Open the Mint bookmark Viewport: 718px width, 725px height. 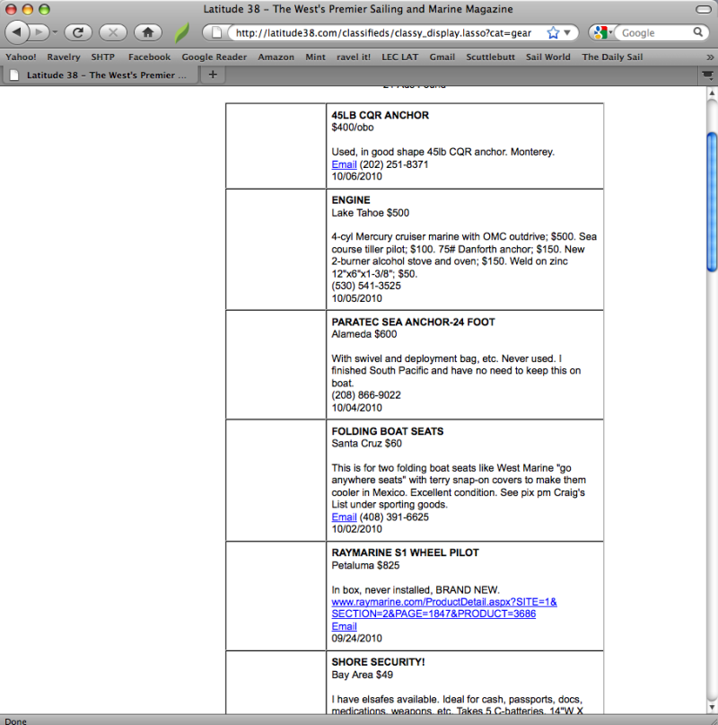point(315,57)
